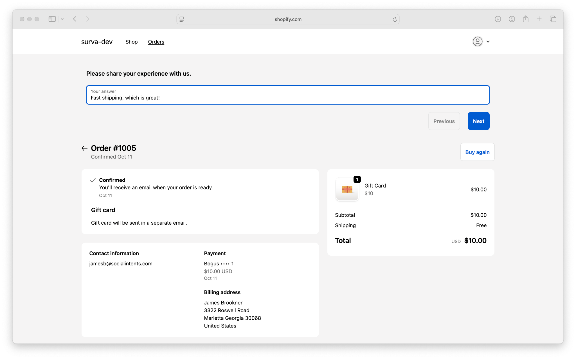Reload the page with refresh icon
This screenshot has width=576, height=359.
tap(395, 19)
